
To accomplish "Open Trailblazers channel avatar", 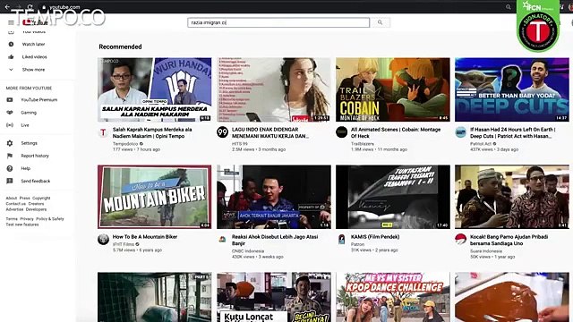I will click(x=341, y=131).
